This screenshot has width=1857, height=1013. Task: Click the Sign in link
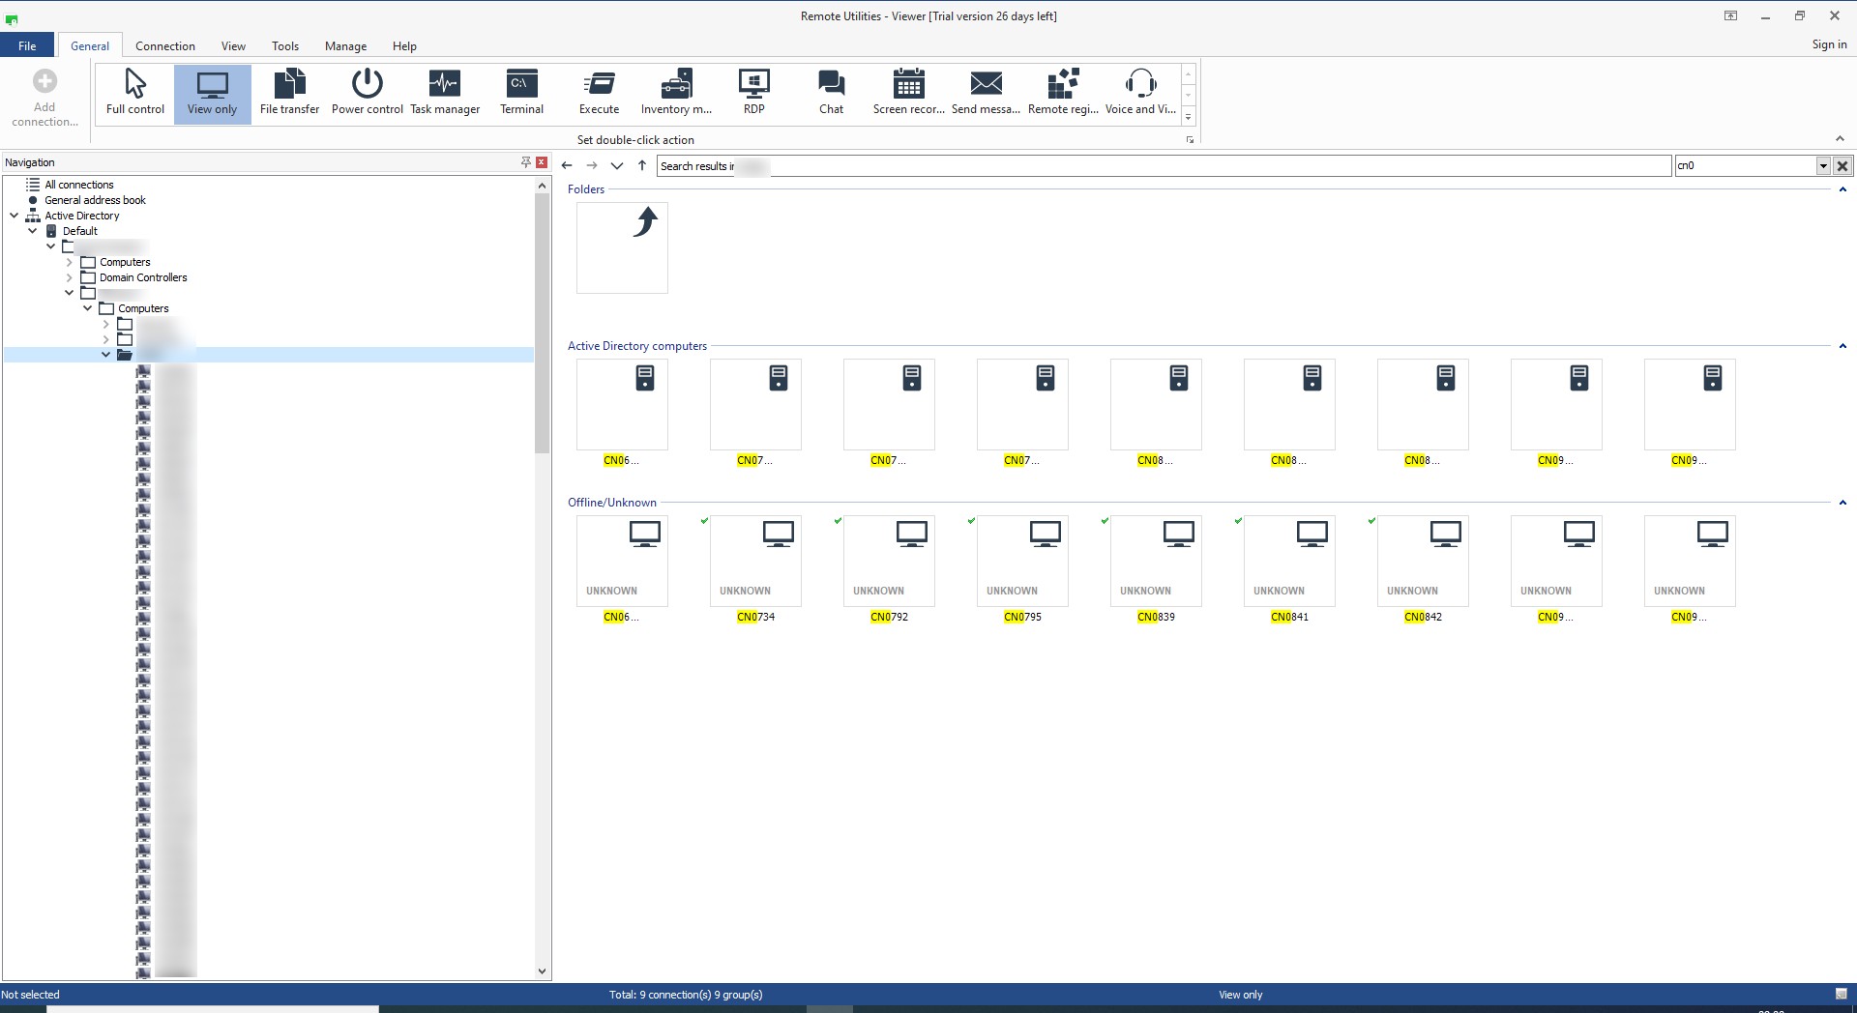1828,44
